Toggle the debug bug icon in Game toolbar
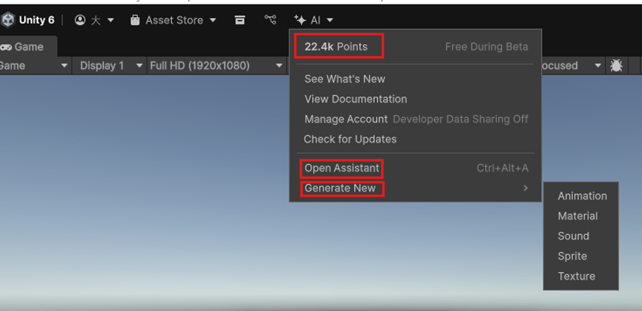The height and width of the screenshot is (311, 642). point(616,65)
